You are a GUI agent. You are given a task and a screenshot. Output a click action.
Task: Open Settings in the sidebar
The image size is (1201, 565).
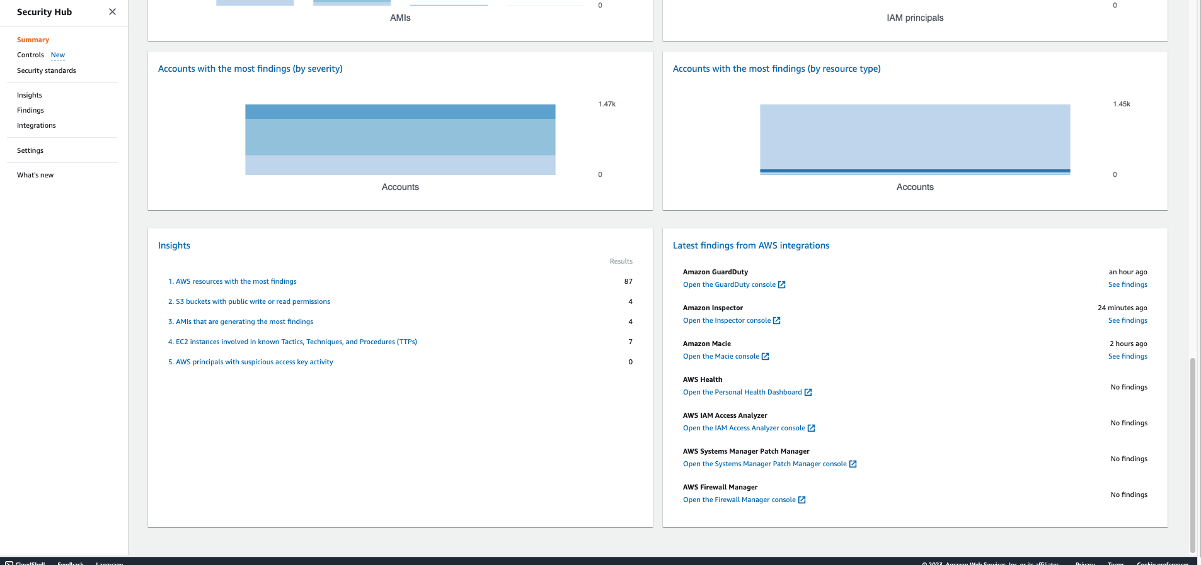(x=30, y=150)
